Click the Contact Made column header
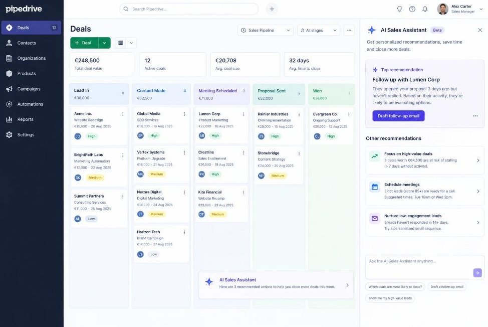This screenshot has width=488, height=327. pos(161,94)
